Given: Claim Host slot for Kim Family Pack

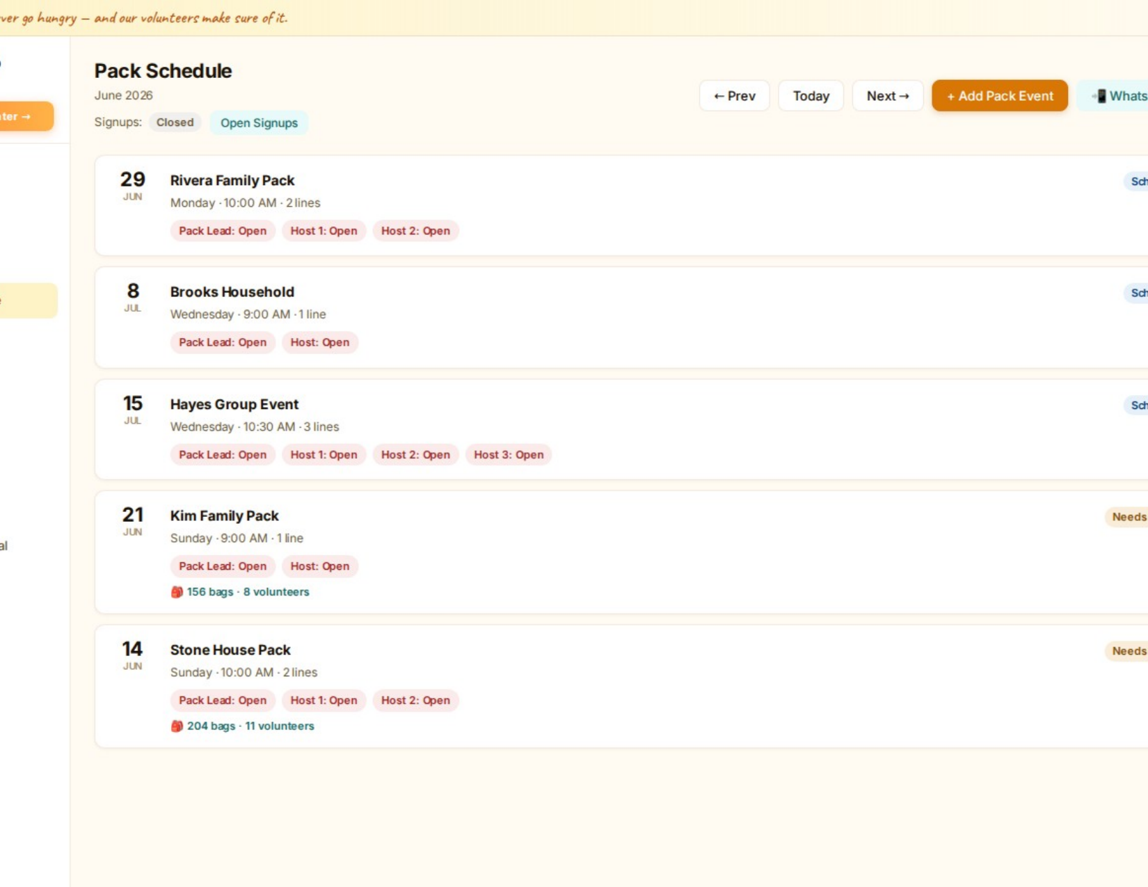Looking at the screenshot, I should 320,566.
